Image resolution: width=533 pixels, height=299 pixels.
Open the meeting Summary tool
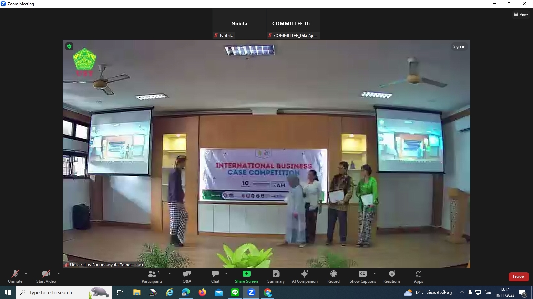click(x=276, y=276)
